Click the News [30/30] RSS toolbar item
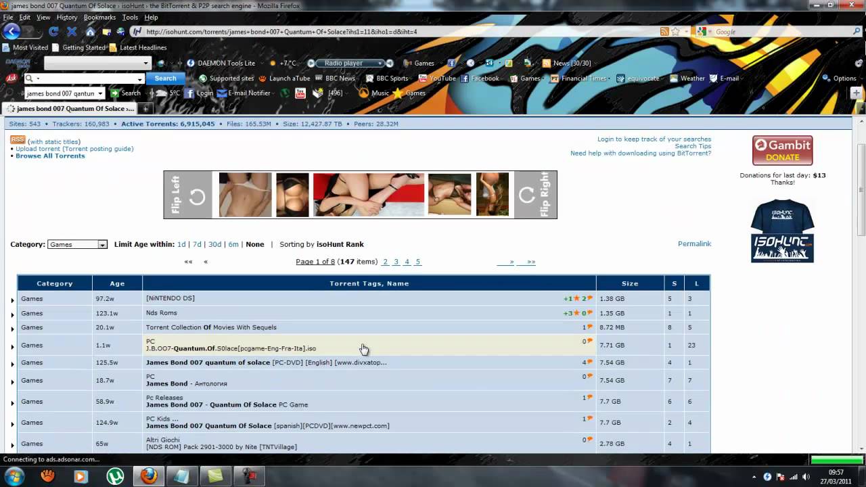Screen dimensions: 866x487 coord(566,63)
